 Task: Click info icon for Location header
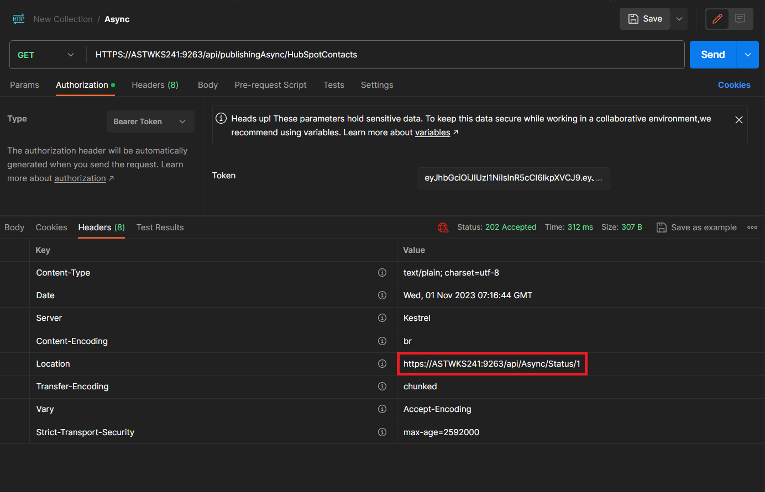(382, 364)
